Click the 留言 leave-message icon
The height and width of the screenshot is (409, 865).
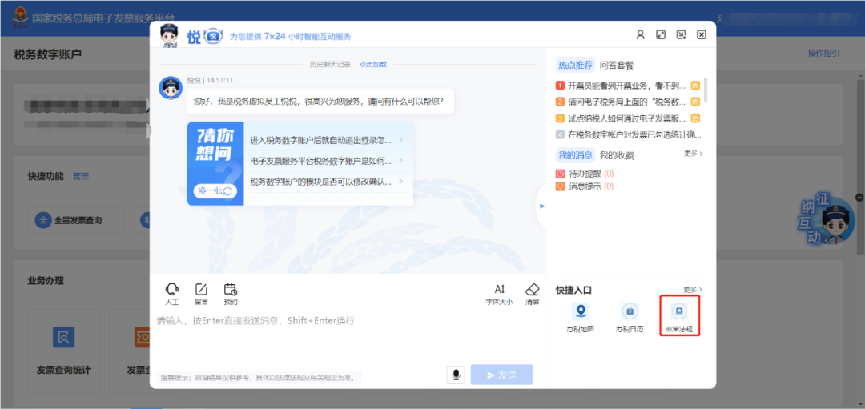coord(201,294)
